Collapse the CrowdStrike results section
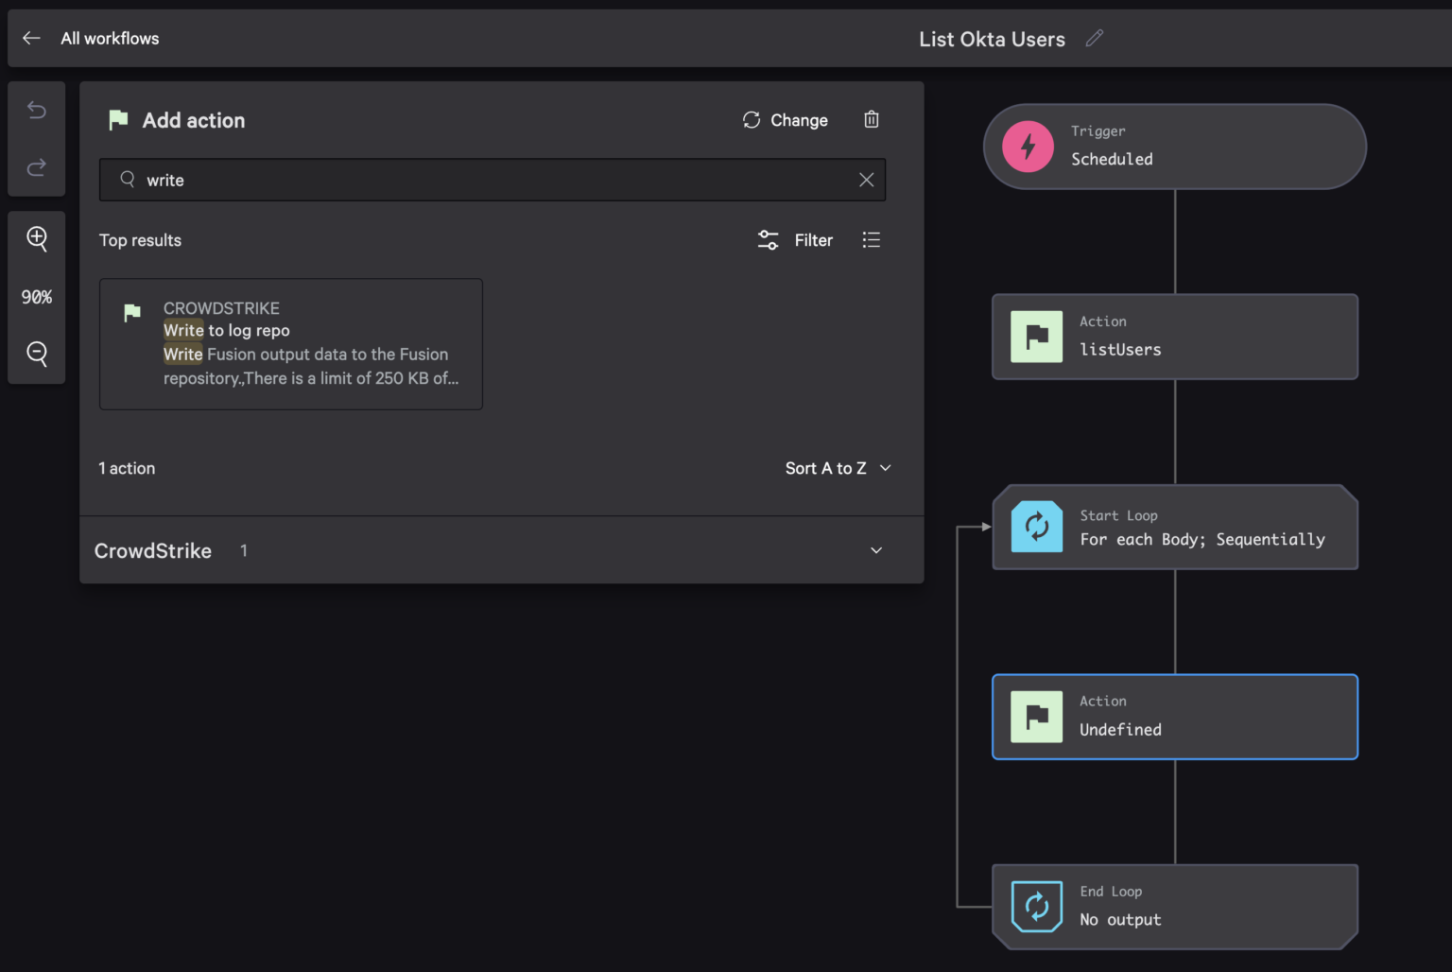Viewport: 1452px width, 972px height. (875, 549)
